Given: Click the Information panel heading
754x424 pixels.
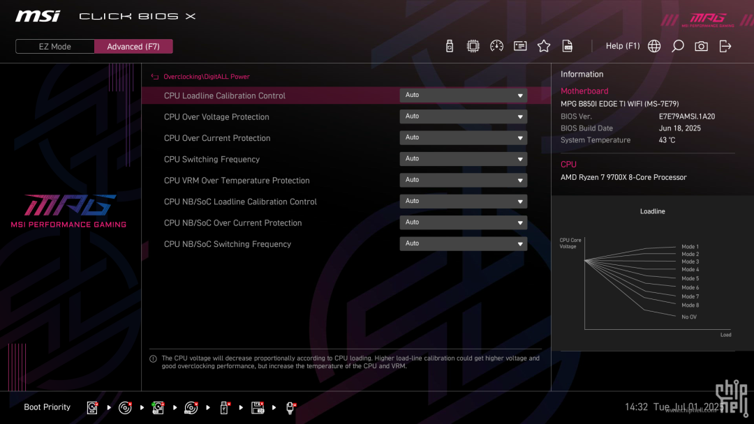Looking at the screenshot, I should 582,75.
